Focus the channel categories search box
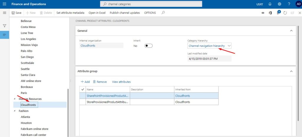The height and width of the screenshot is (137, 302). 151,4
